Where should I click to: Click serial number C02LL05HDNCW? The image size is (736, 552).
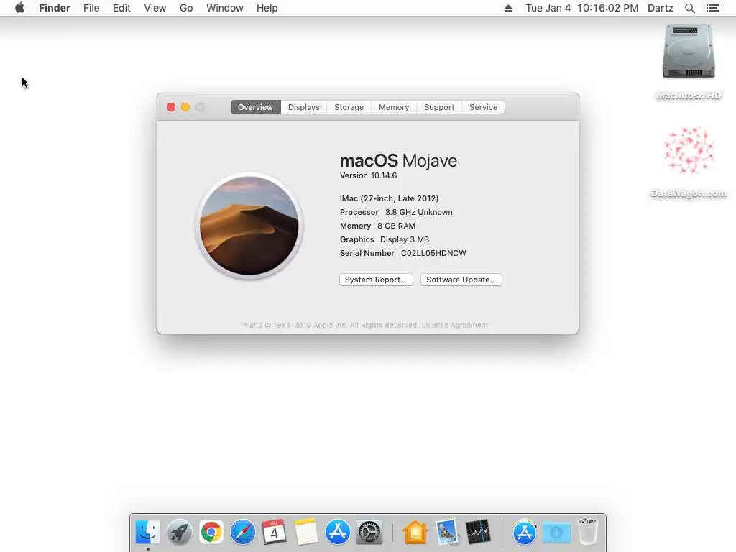pos(433,253)
